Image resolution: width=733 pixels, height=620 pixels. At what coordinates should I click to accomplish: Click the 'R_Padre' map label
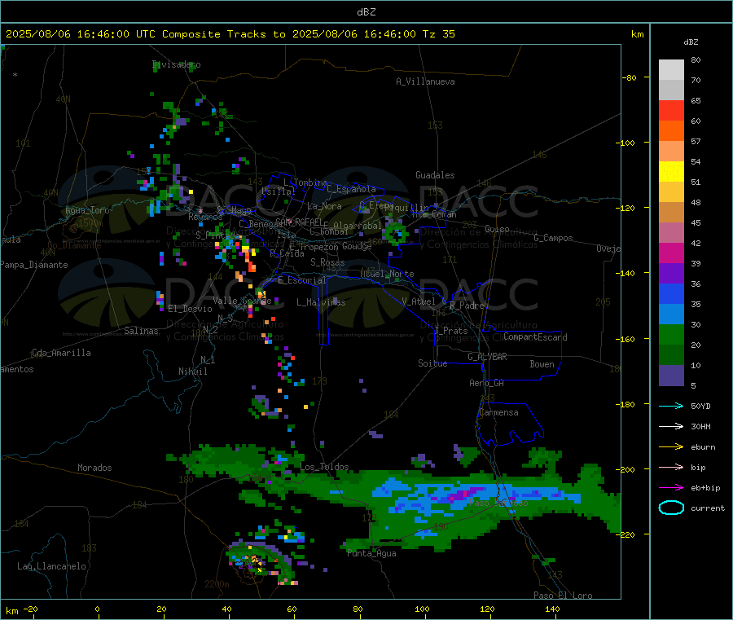pos(467,306)
